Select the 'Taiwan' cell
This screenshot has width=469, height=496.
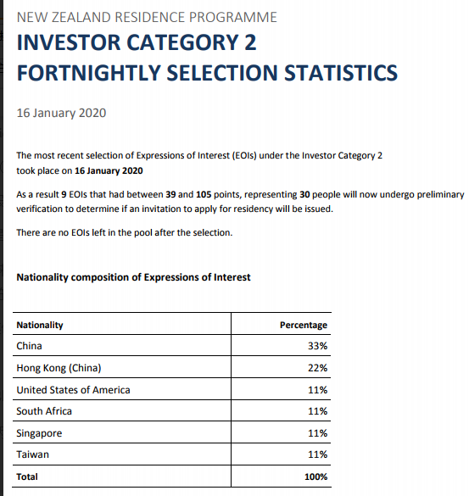click(x=33, y=454)
